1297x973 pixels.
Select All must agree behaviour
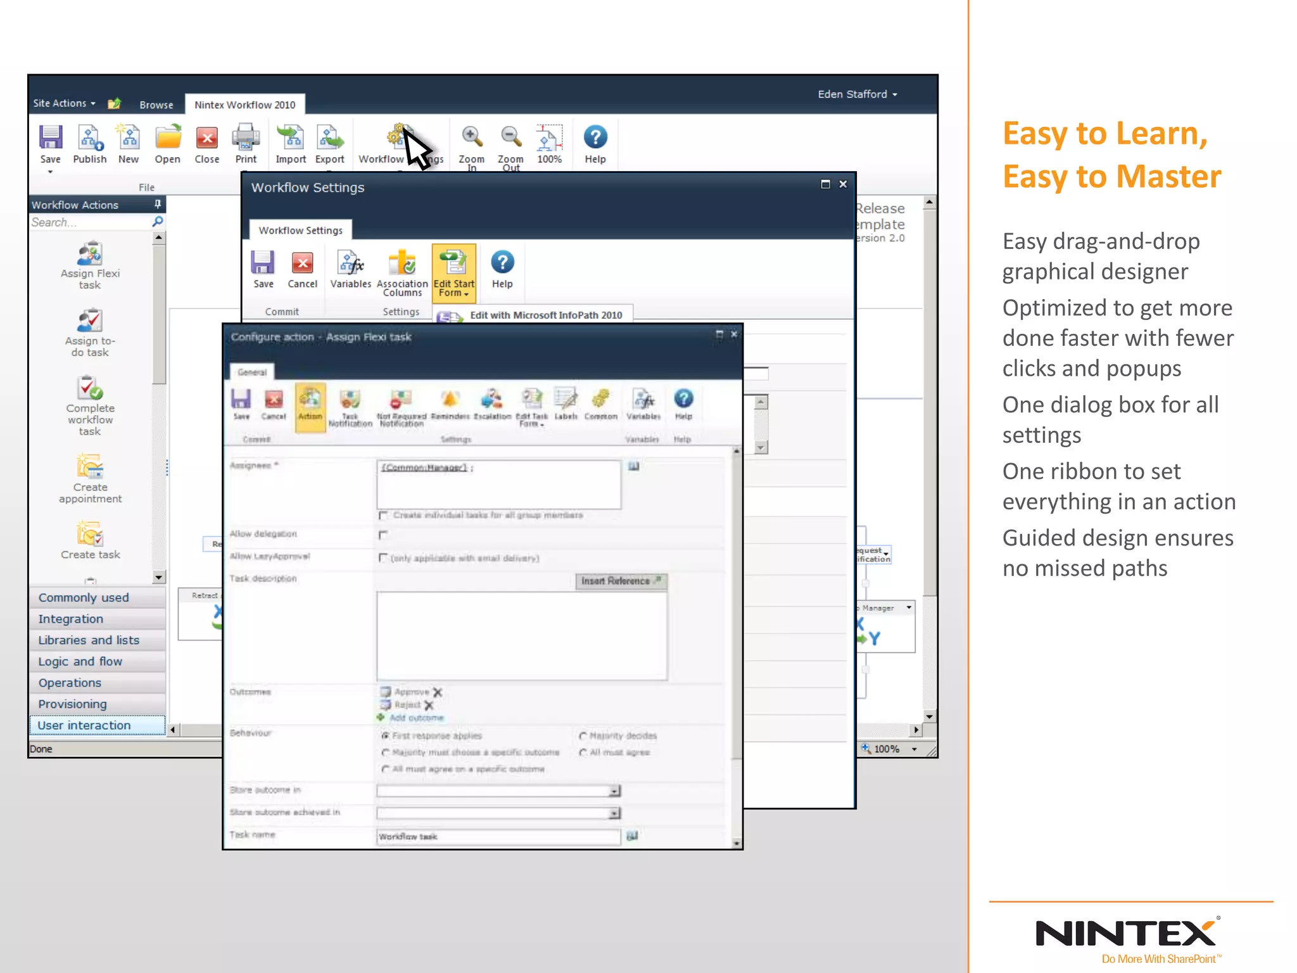pos(583,752)
